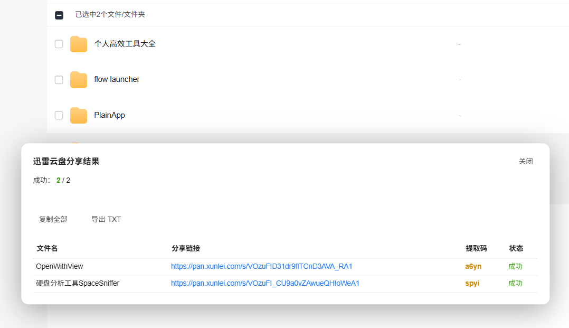Close the share results dialog via 关闭

(526, 161)
